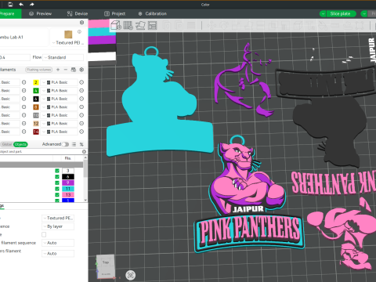
Task: Edit the preset of filament 6
Action: tap(81, 99)
